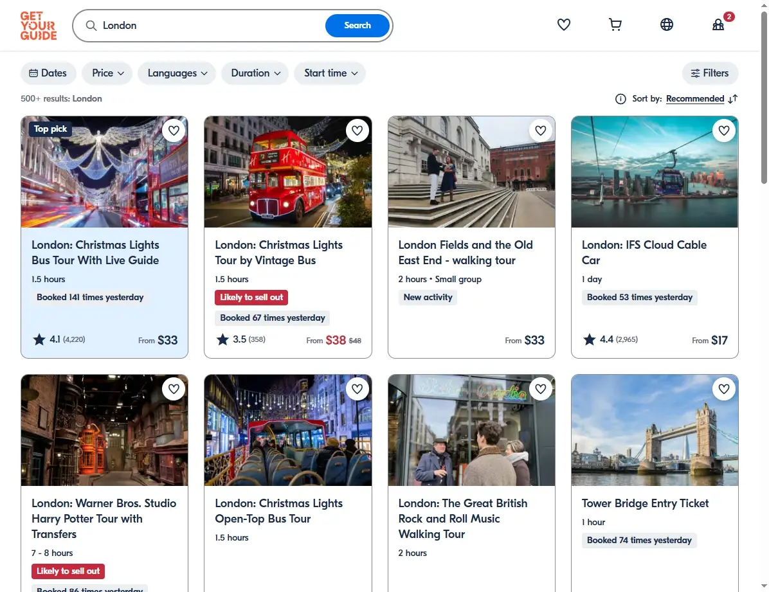Screen dimensions: 769x592
Task: Open London: Christmas Lights Tour by Vintage Bus
Action: pos(278,253)
